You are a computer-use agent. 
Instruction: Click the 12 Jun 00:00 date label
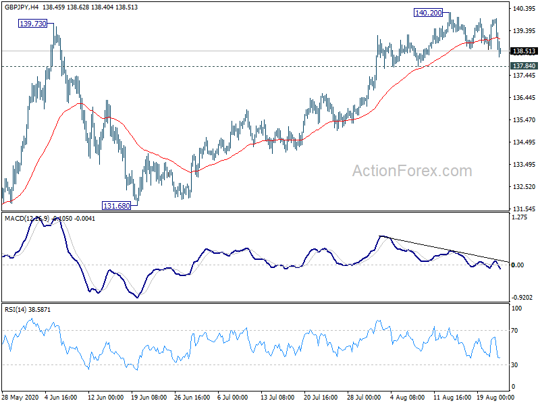click(105, 397)
